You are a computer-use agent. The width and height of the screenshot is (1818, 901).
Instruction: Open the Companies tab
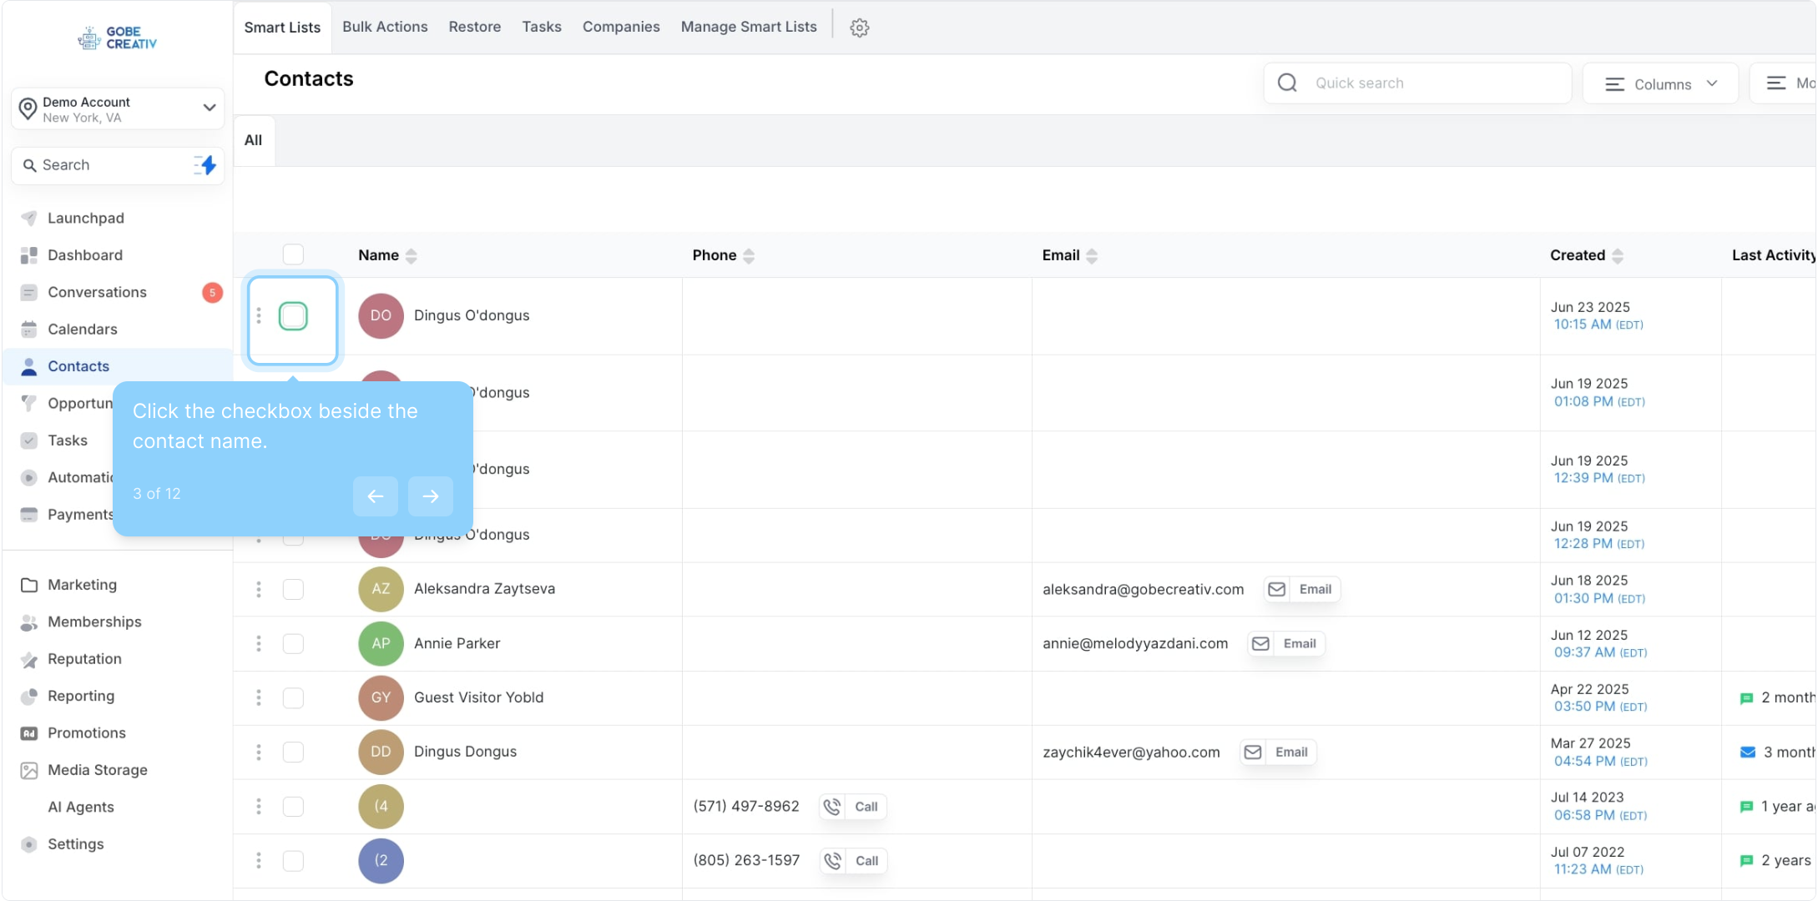point(621,27)
